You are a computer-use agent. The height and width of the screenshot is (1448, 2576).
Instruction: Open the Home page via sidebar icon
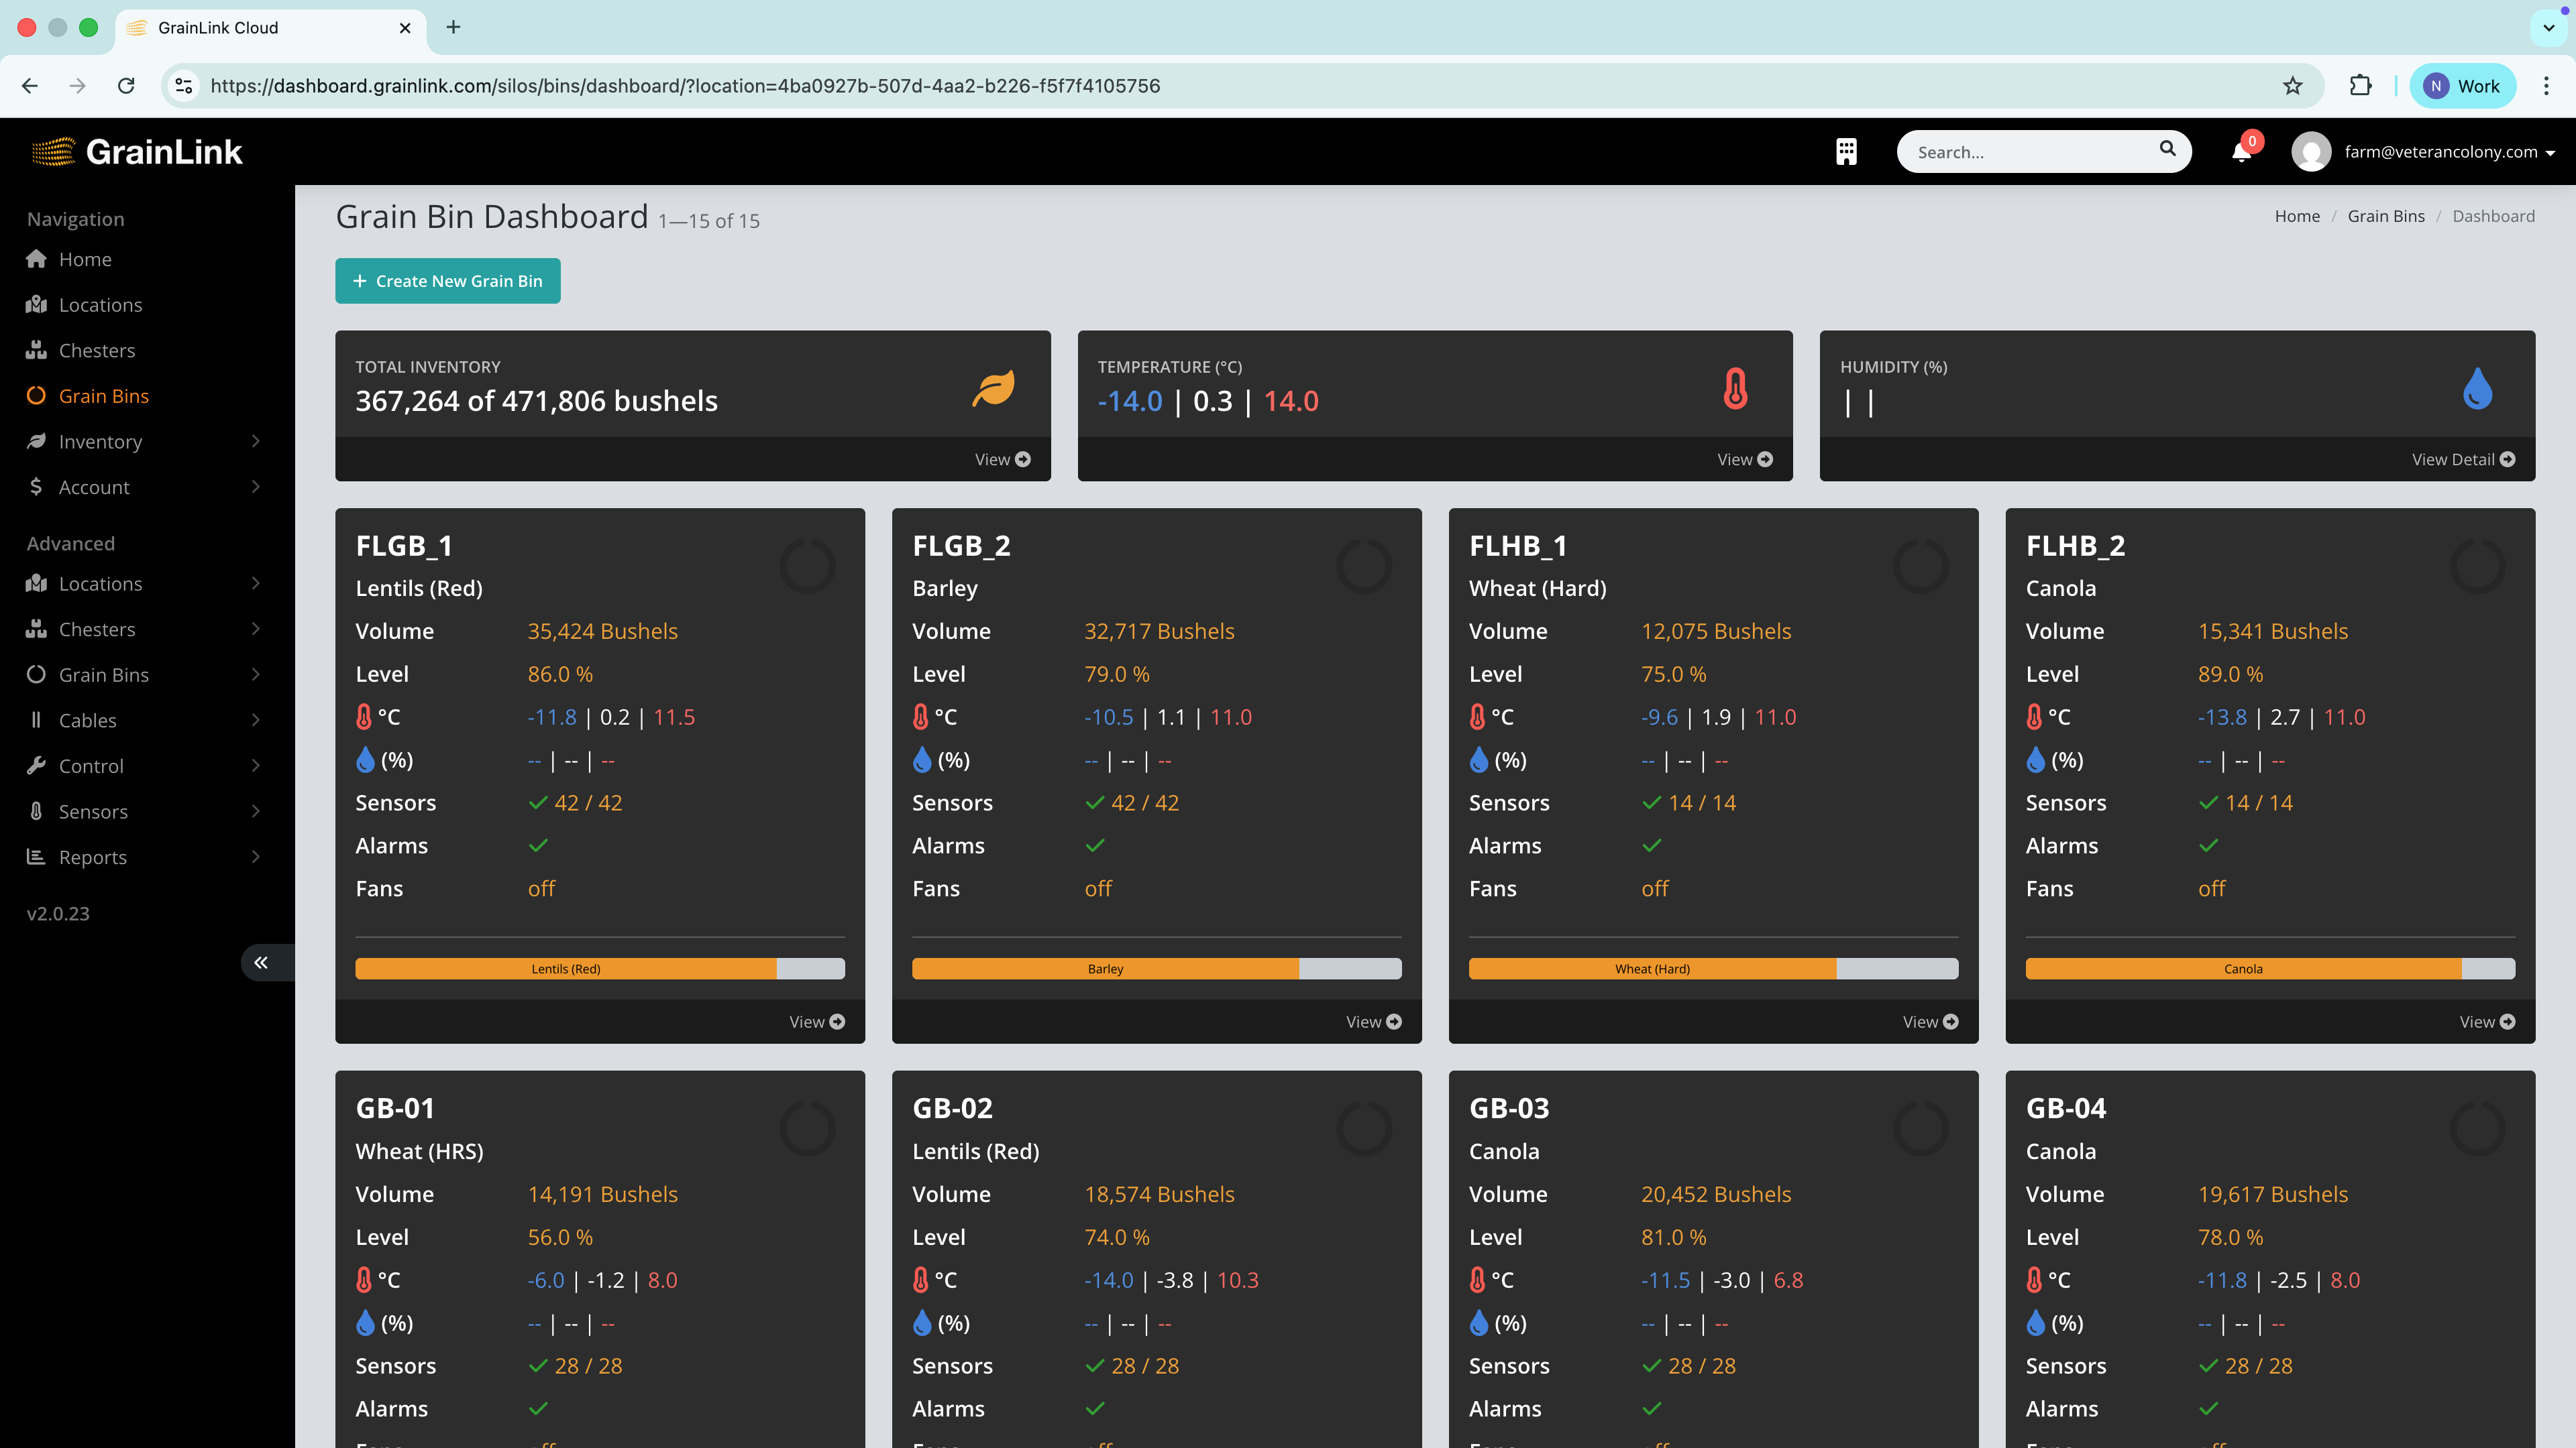[x=36, y=259]
